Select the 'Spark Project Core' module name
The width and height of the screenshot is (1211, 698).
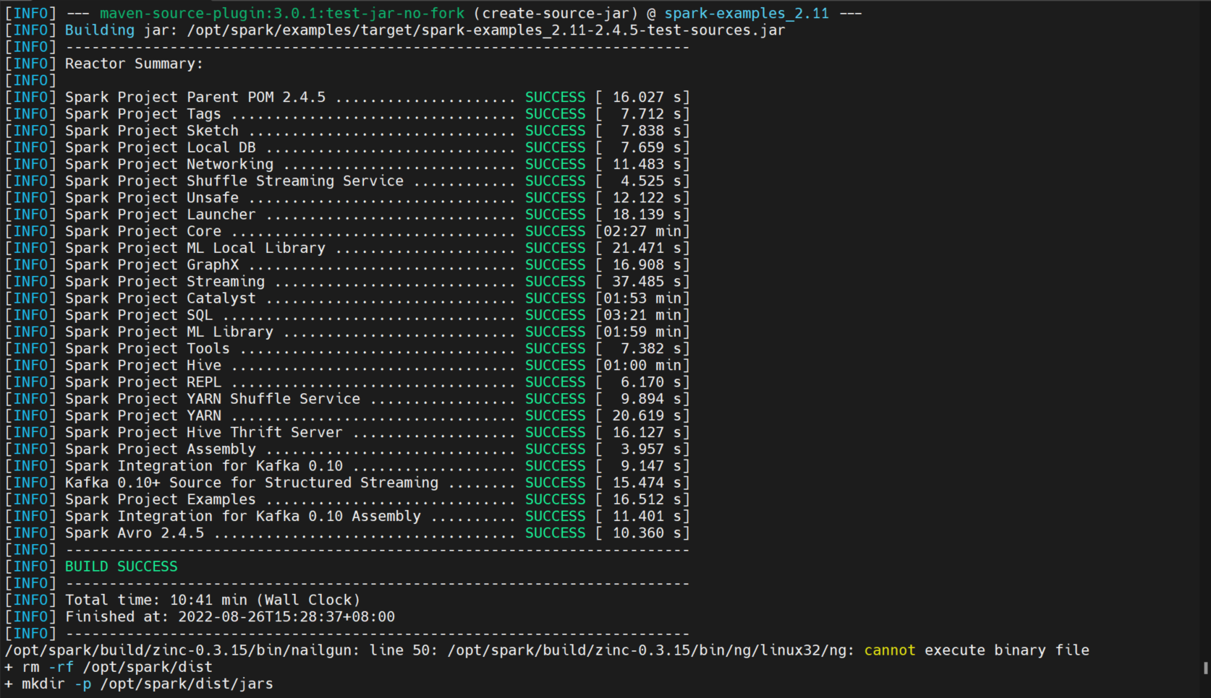tap(143, 231)
